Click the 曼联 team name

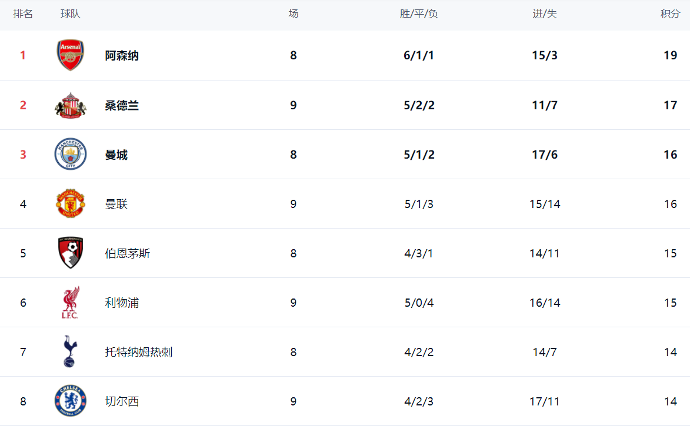(116, 204)
